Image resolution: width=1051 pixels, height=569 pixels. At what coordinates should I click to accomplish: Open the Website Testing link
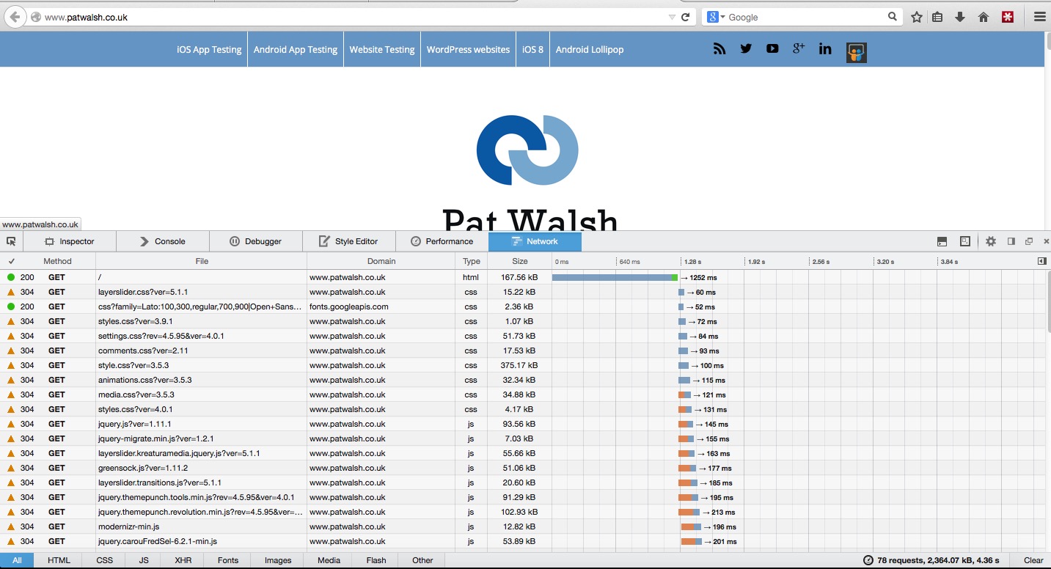pos(382,49)
